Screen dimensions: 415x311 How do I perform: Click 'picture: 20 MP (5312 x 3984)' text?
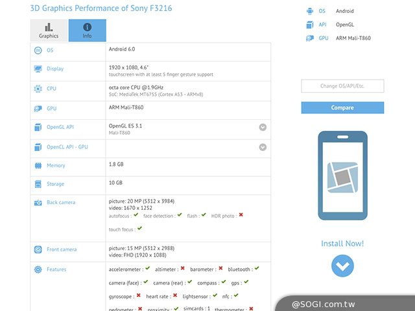pyautogui.click(x=141, y=202)
